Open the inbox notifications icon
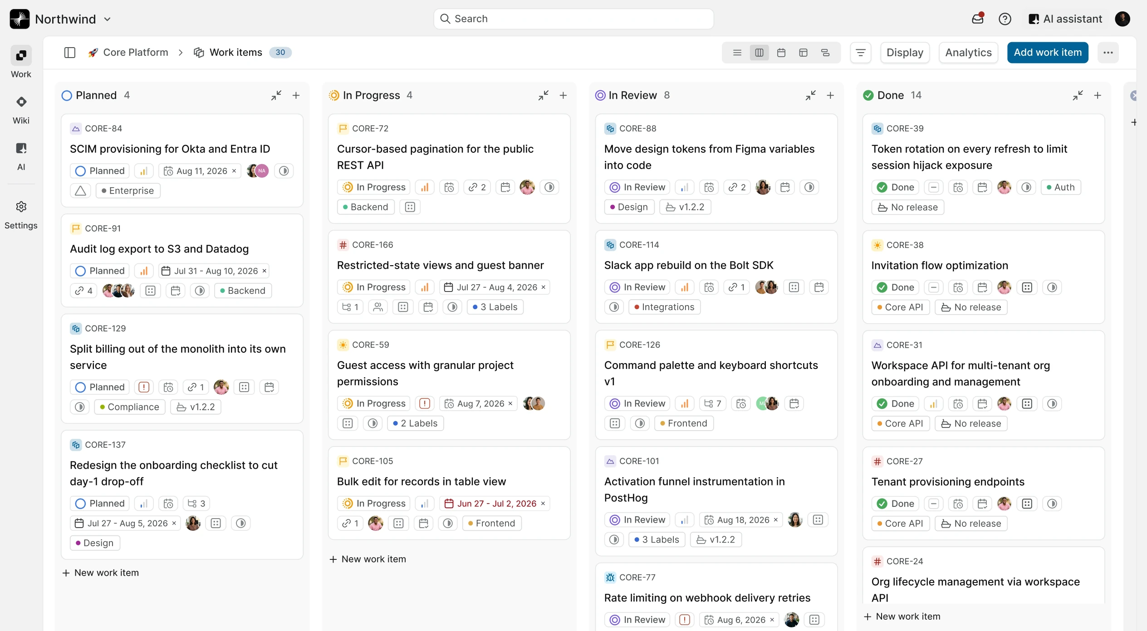This screenshot has width=1147, height=631. coord(978,19)
